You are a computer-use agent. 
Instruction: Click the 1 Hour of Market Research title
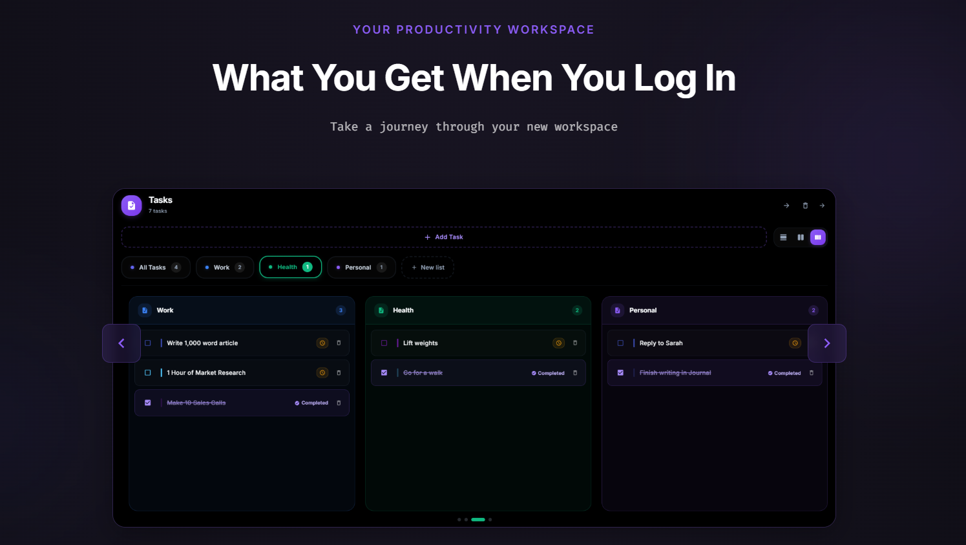[206, 373]
